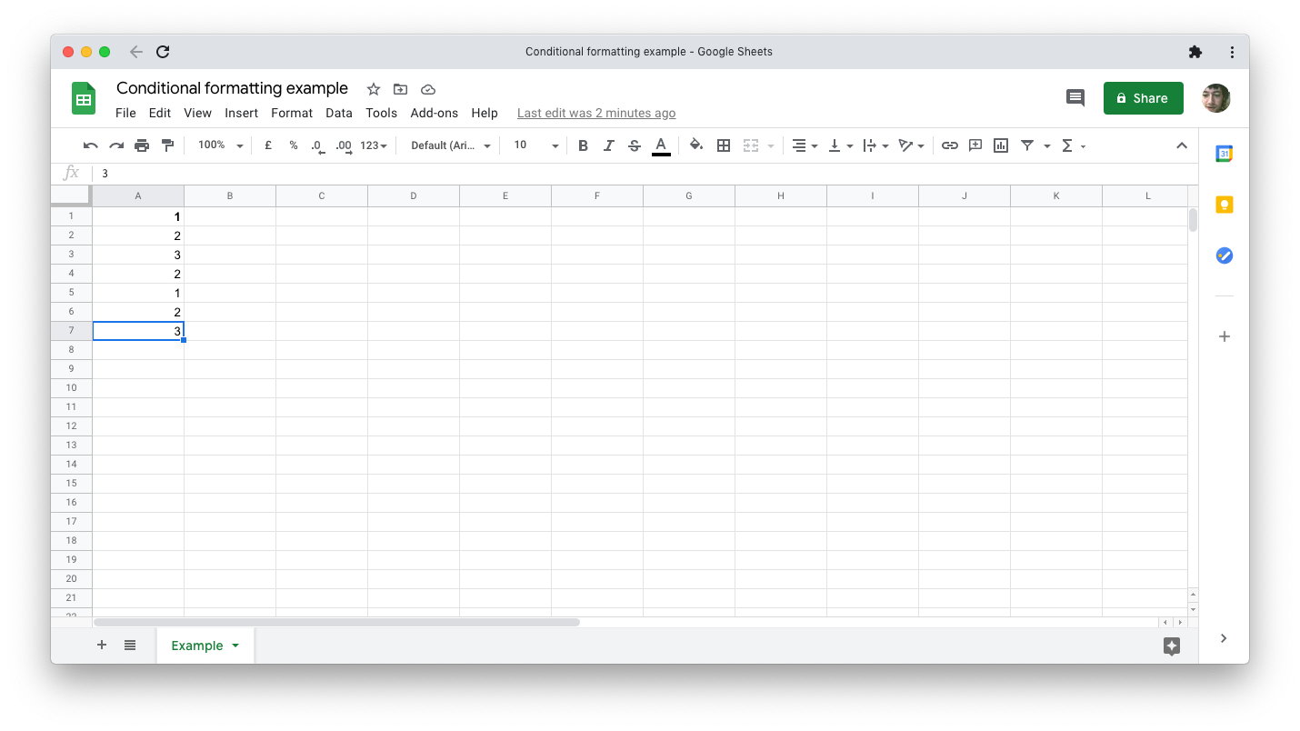Open vertical align dropdown
Image resolution: width=1300 pixels, height=731 pixels.
pyautogui.click(x=841, y=145)
